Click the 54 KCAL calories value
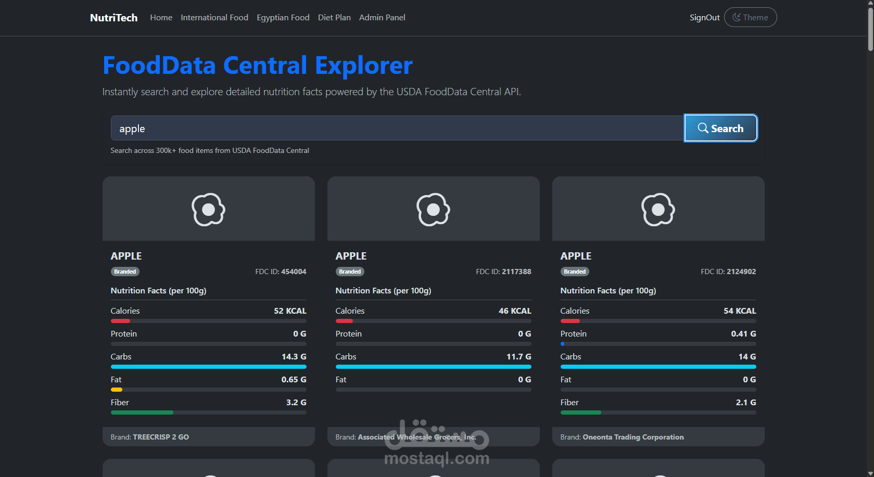 click(x=740, y=311)
